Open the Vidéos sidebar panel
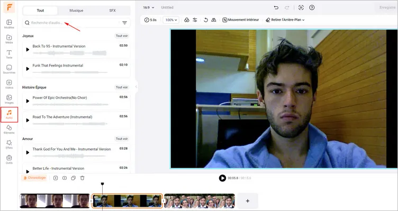Screen dimensions: 398x211 click(x=9, y=84)
